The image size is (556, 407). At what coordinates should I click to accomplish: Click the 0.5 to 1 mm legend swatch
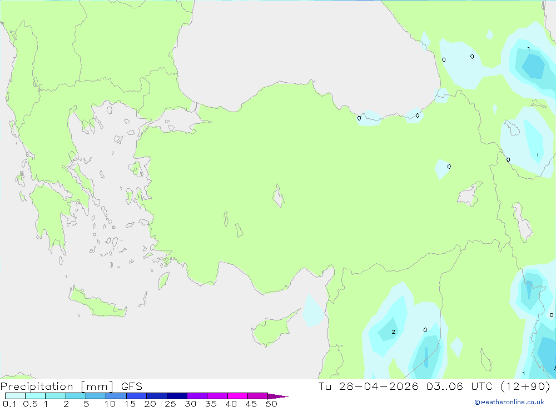36,396
